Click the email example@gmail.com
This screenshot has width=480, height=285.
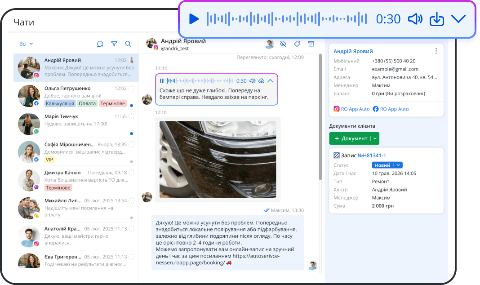(x=395, y=69)
